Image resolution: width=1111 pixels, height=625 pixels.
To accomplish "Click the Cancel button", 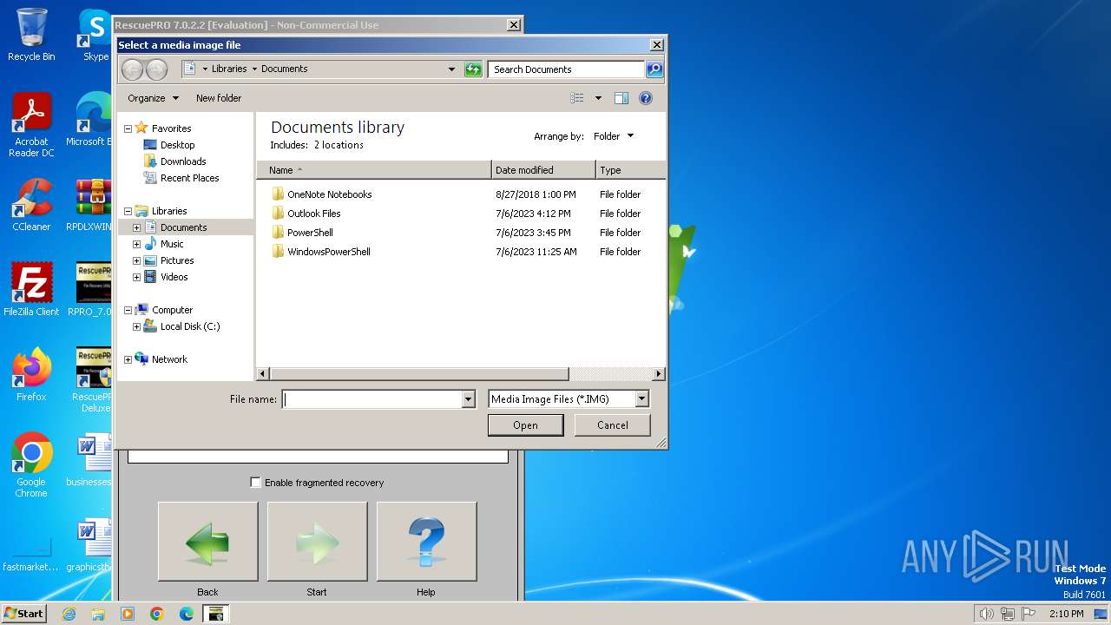I will point(613,425).
